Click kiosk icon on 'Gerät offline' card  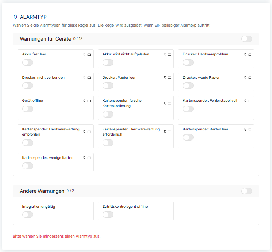[85, 101]
